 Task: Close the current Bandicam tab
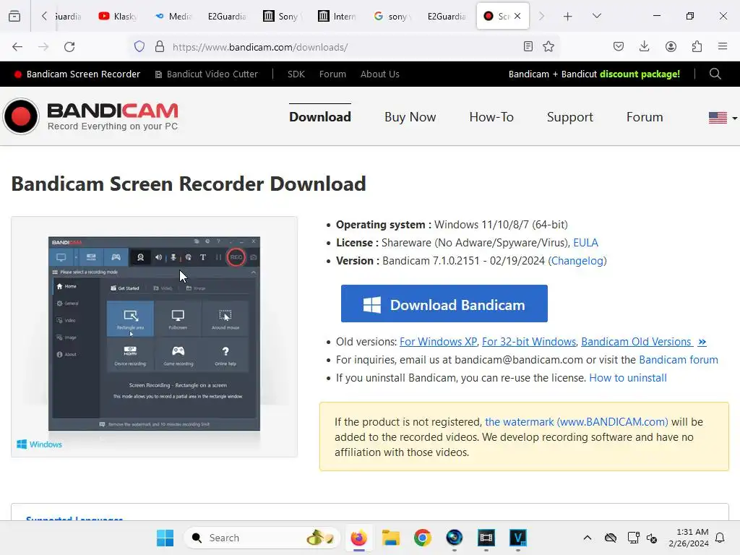click(x=517, y=16)
